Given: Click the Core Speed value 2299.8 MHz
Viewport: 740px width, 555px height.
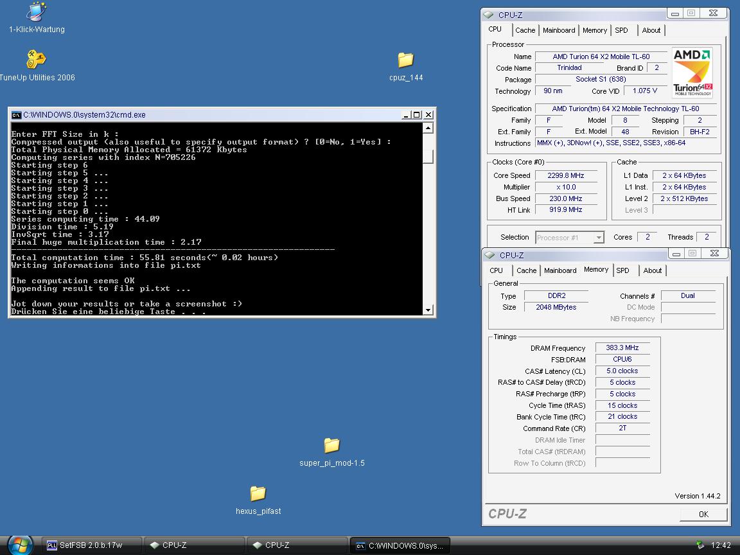Looking at the screenshot, I should (x=565, y=175).
